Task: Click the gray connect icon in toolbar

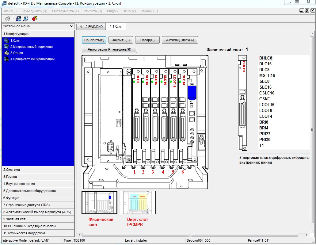Action: [8, 19]
